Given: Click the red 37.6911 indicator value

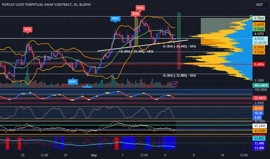Looking at the screenshot, I should (x=260, y=98).
